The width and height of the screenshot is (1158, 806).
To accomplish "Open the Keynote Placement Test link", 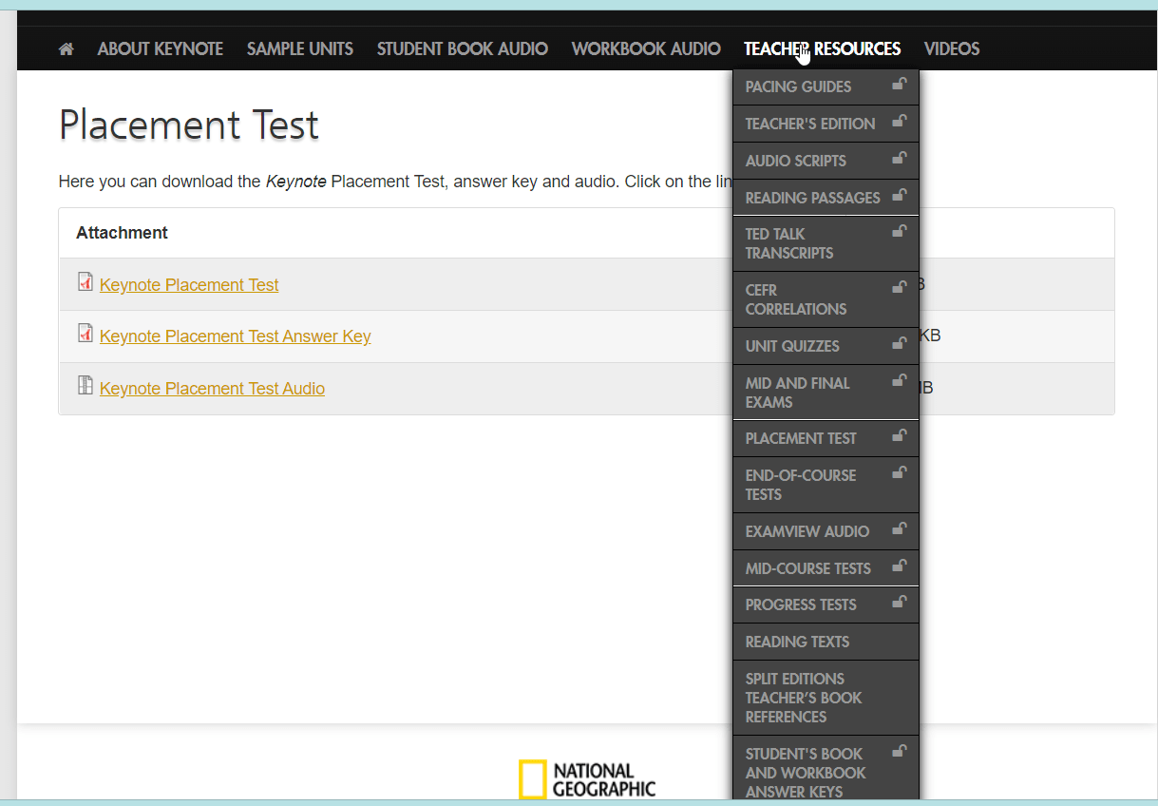I will (189, 285).
